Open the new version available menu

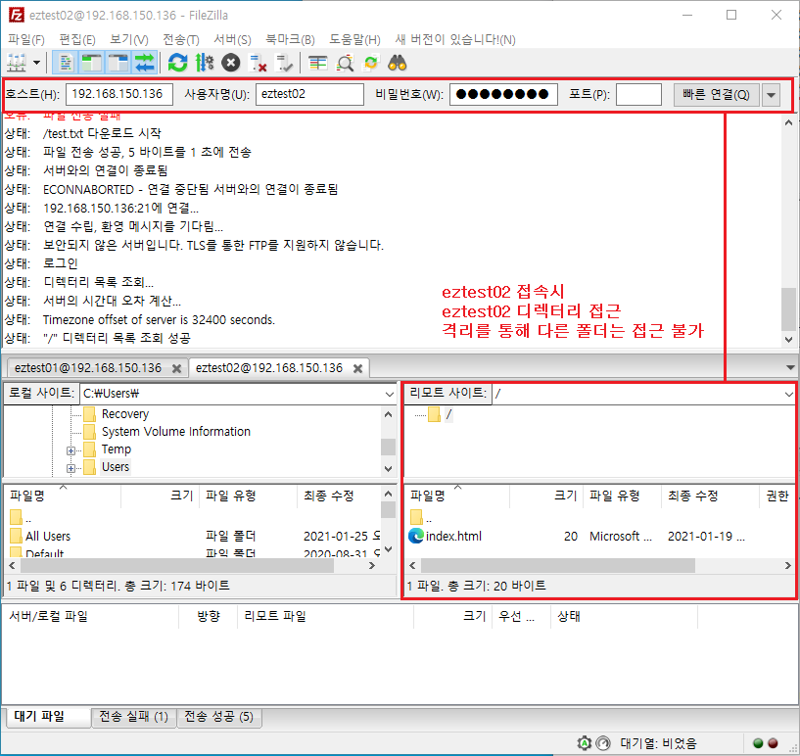[455, 40]
